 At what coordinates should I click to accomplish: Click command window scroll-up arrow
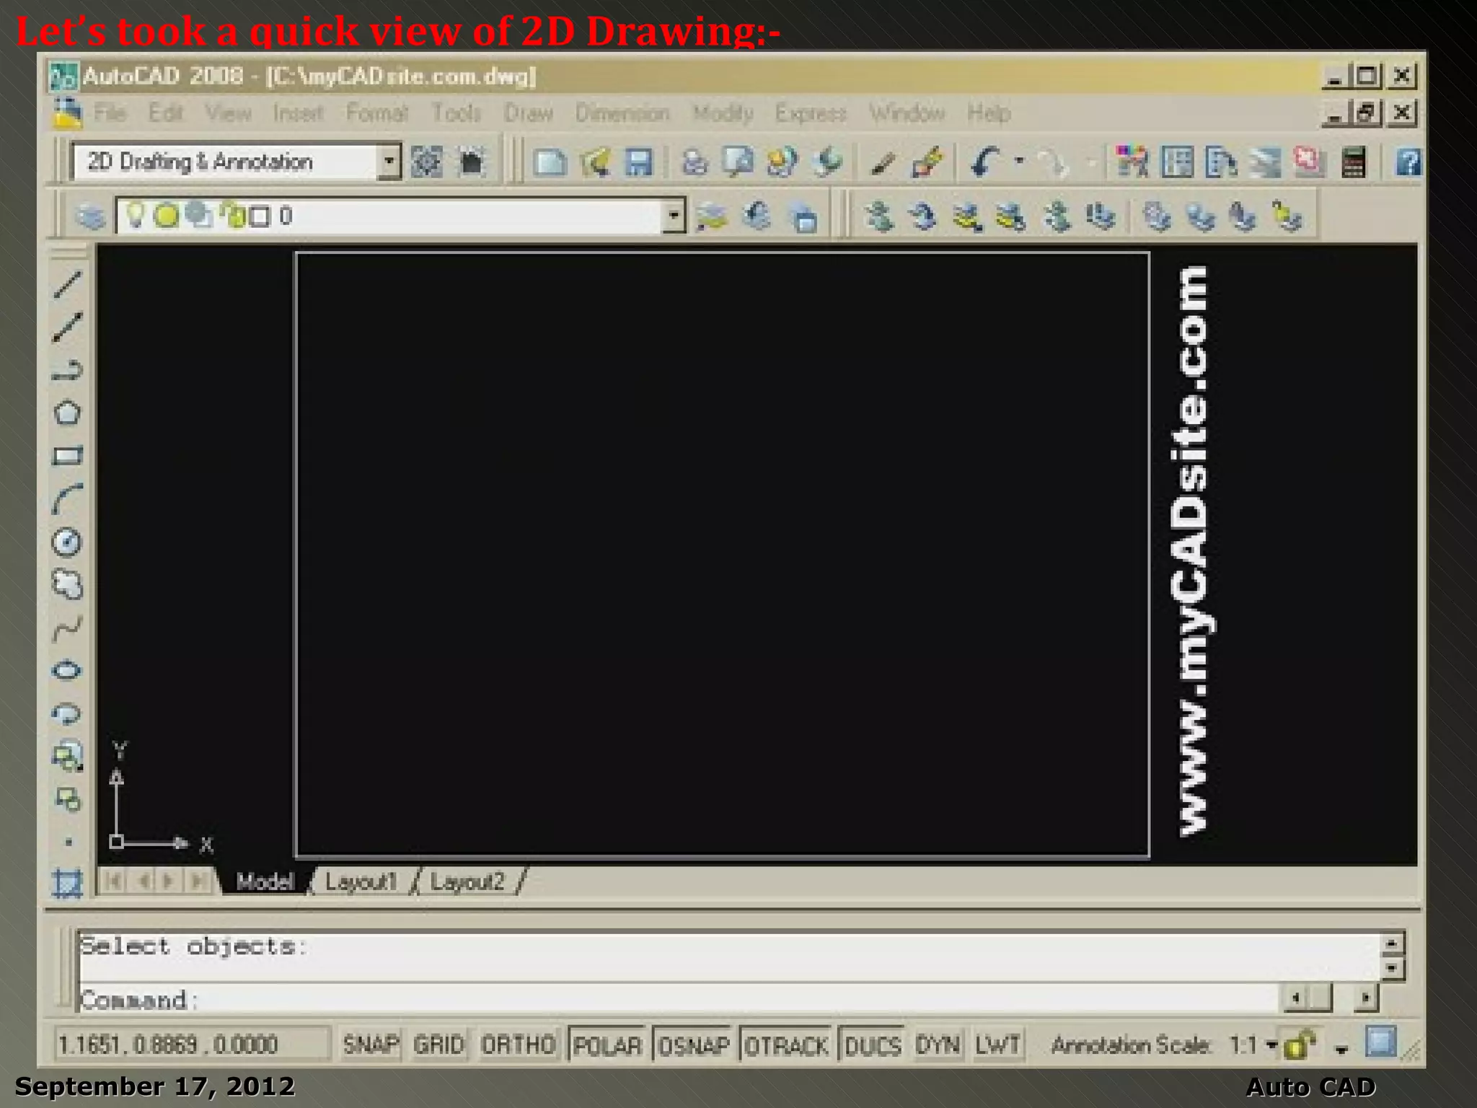(1393, 943)
